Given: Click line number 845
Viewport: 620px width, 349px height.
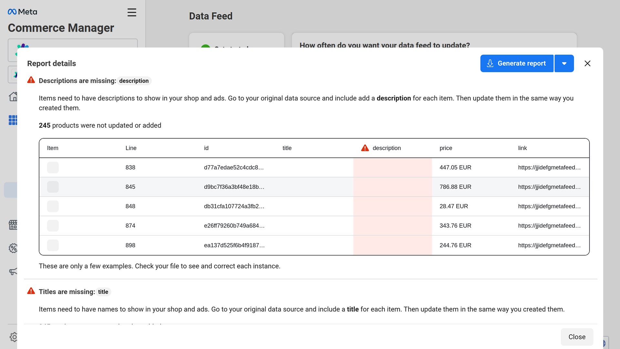Looking at the screenshot, I should point(130,187).
